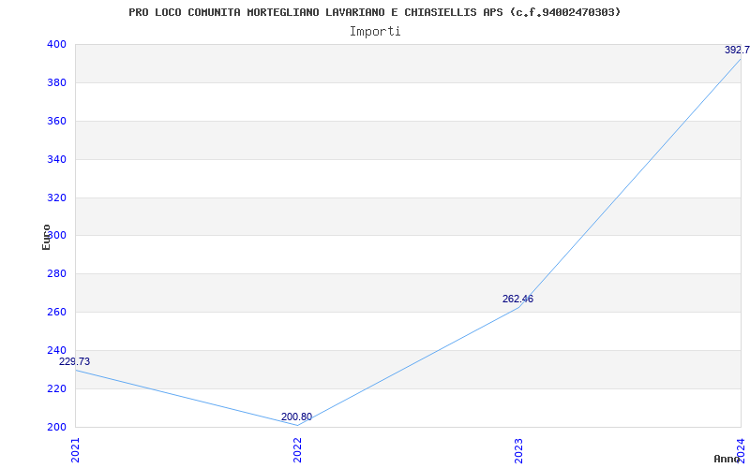Click the 380 y-axis value

click(56, 82)
